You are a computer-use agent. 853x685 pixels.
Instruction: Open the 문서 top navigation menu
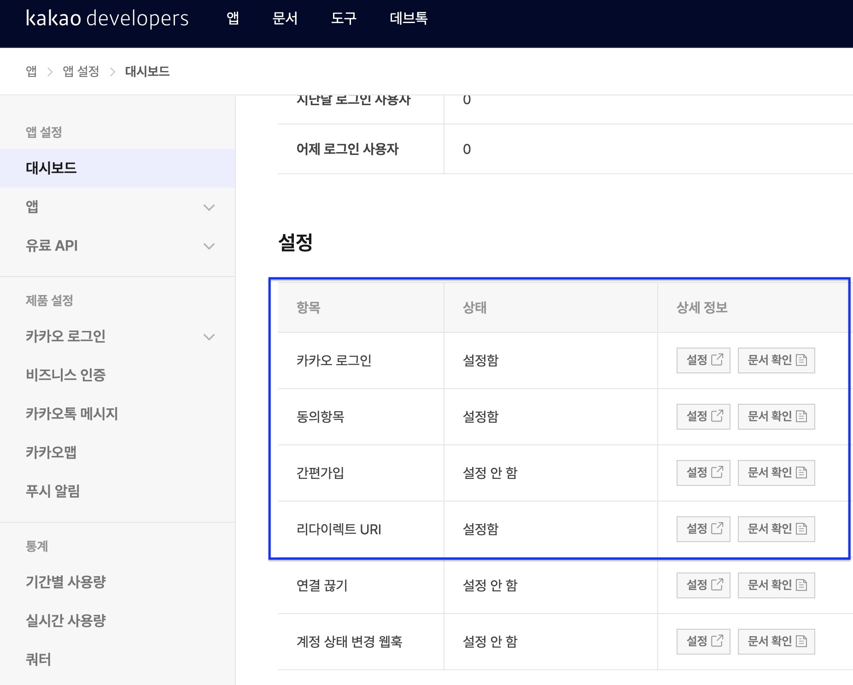coord(285,18)
